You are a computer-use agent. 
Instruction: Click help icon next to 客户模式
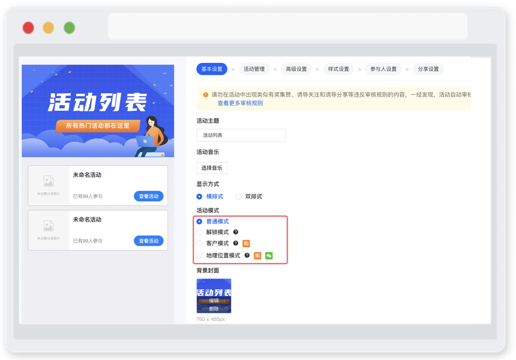(236, 243)
